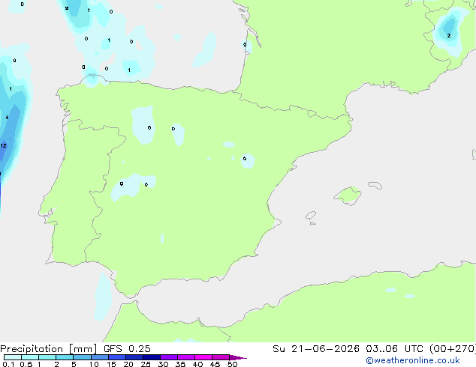Click the "Precipitation [mm]" title label

(49, 349)
